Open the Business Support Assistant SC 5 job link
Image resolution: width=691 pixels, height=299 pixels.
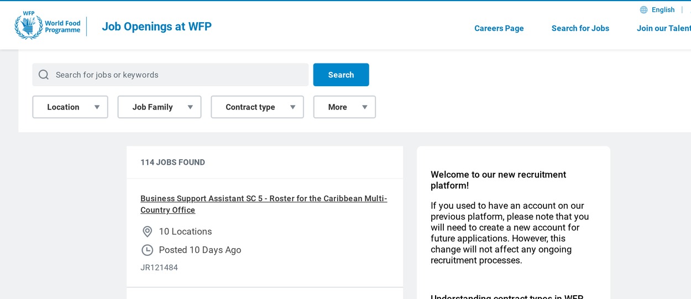[264, 204]
